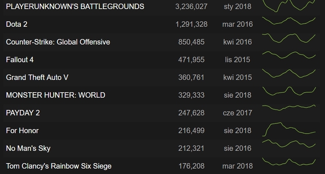This screenshot has width=325, height=174.
Task: Open the Fallout 4 game link
Action: pos(19,60)
